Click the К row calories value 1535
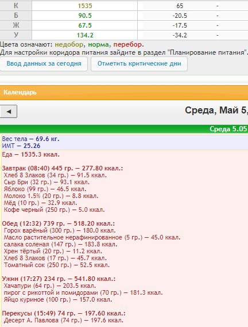Viewport: 248px width, 327px height. click(85, 6)
